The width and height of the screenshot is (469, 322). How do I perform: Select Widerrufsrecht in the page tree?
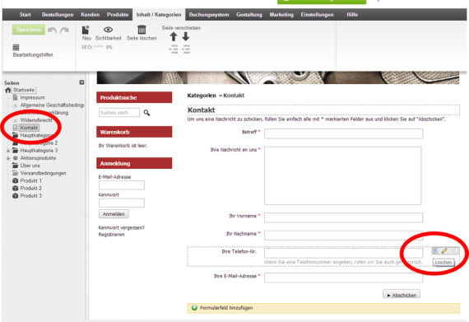(36, 120)
